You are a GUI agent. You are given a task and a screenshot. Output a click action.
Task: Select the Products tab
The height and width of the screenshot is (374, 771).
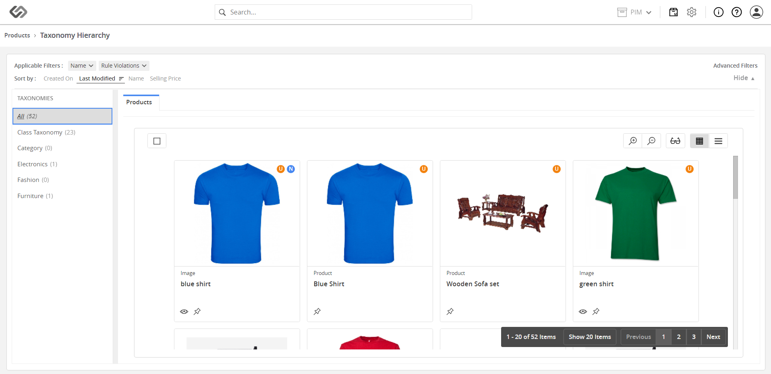[139, 102]
